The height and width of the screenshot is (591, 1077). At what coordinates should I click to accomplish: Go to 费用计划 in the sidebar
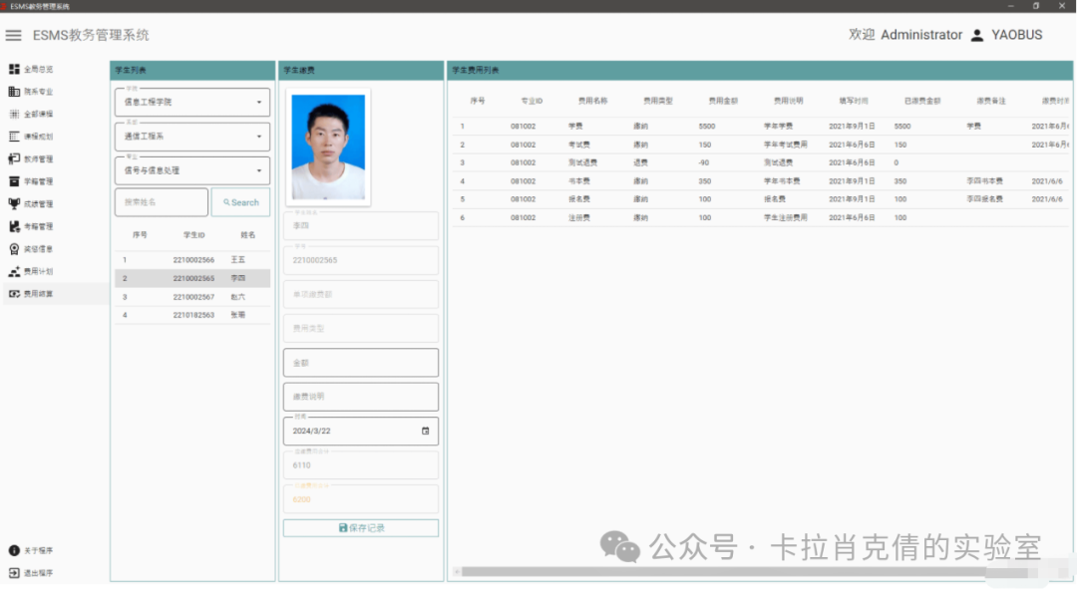pos(38,271)
